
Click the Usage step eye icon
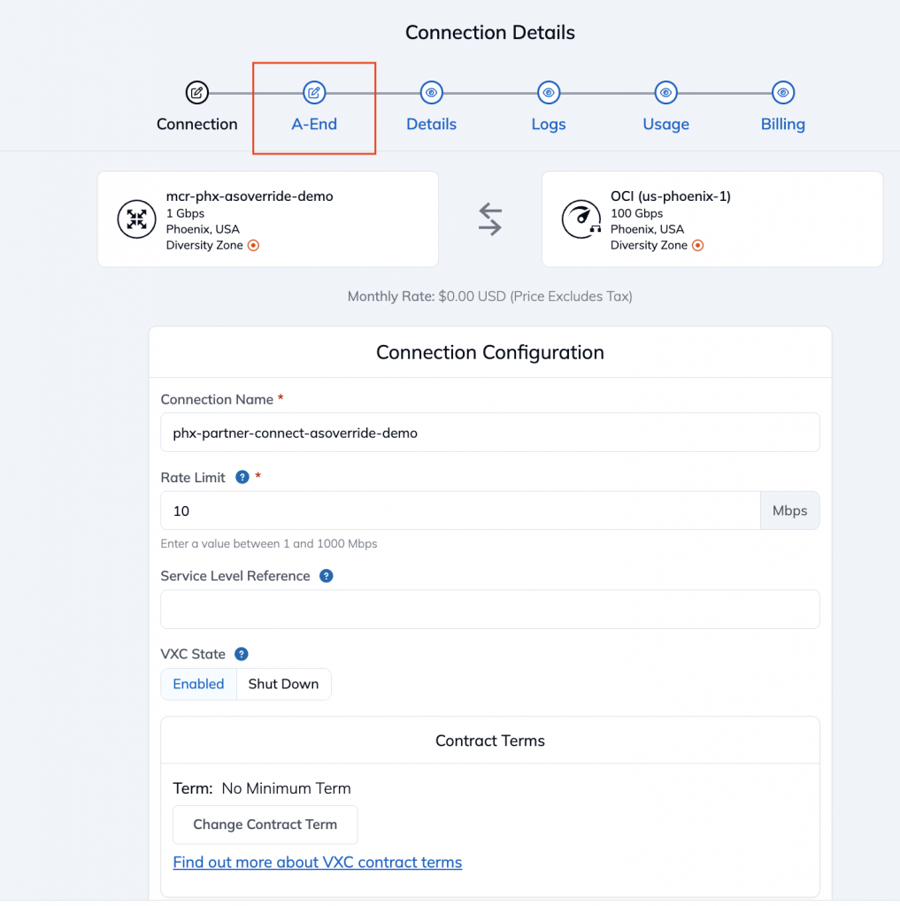[665, 92]
